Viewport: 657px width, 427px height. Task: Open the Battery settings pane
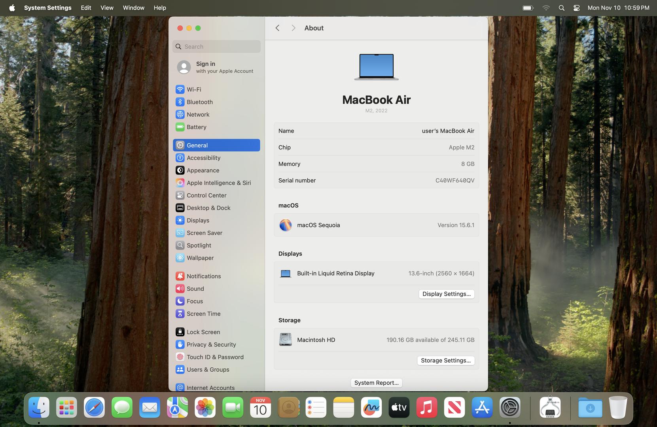coord(196,127)
